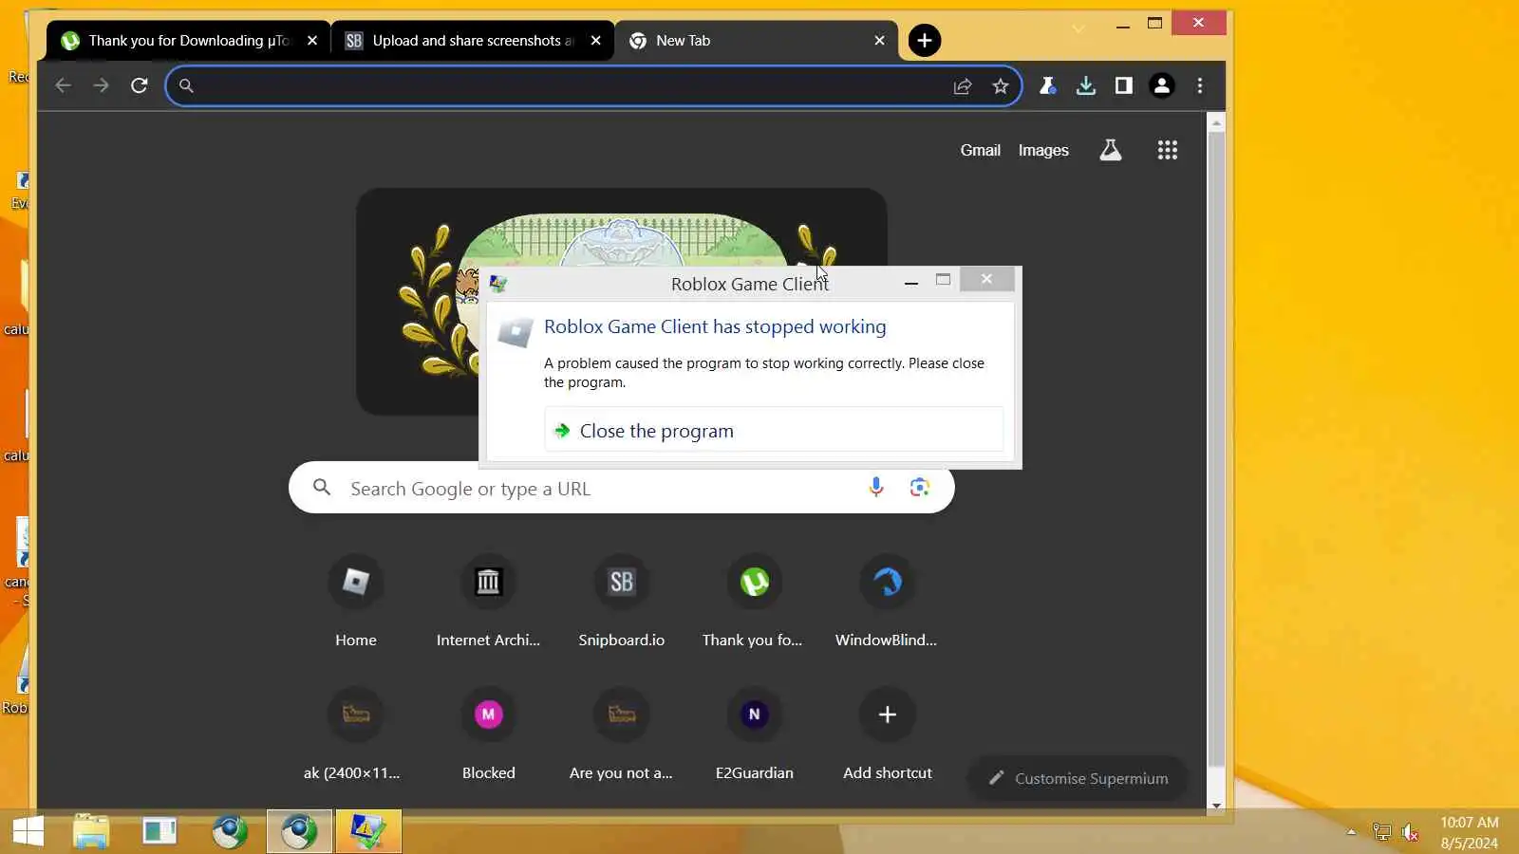Viewport: 1519px width, 854px height.
Task: Click the page scrollbar down arrow
Action: click(x=1216, y=806)
